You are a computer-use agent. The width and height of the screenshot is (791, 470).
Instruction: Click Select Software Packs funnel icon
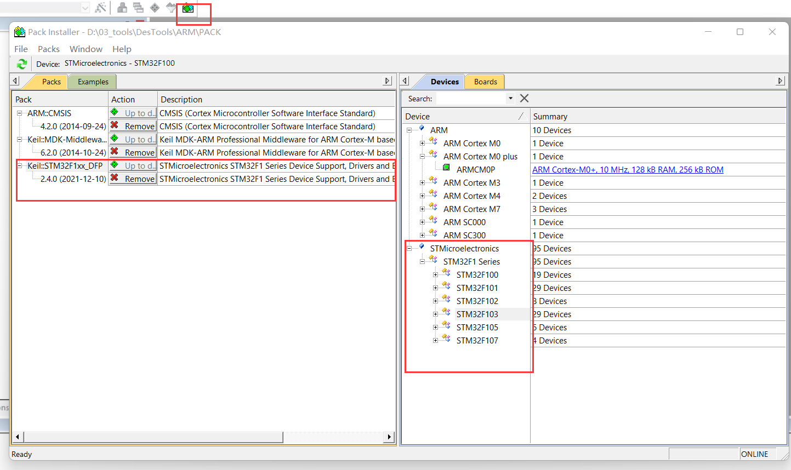[171, 8]
